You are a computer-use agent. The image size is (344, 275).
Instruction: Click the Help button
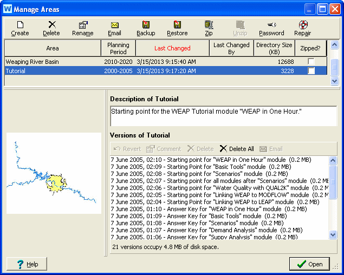27,264
